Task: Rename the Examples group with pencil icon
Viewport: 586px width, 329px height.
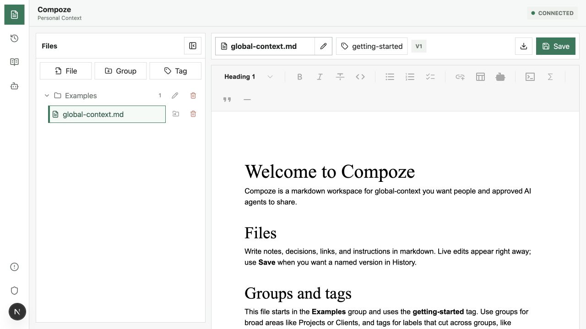Action: (x=175, y=96)
